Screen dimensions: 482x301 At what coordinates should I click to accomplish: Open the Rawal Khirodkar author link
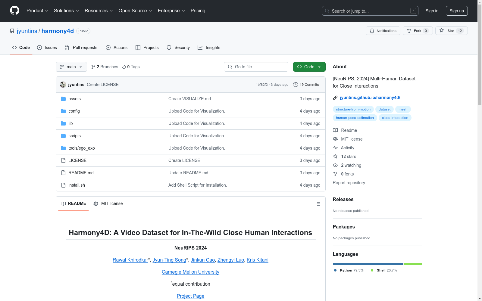point(130,260)
